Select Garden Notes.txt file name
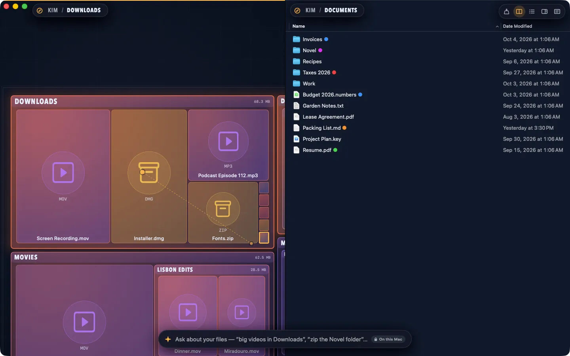Screen dimensions: 570x356 (323, 106)
